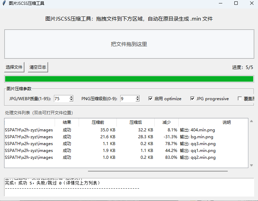Click the 83.0% reduction value

tap(171, 157)
